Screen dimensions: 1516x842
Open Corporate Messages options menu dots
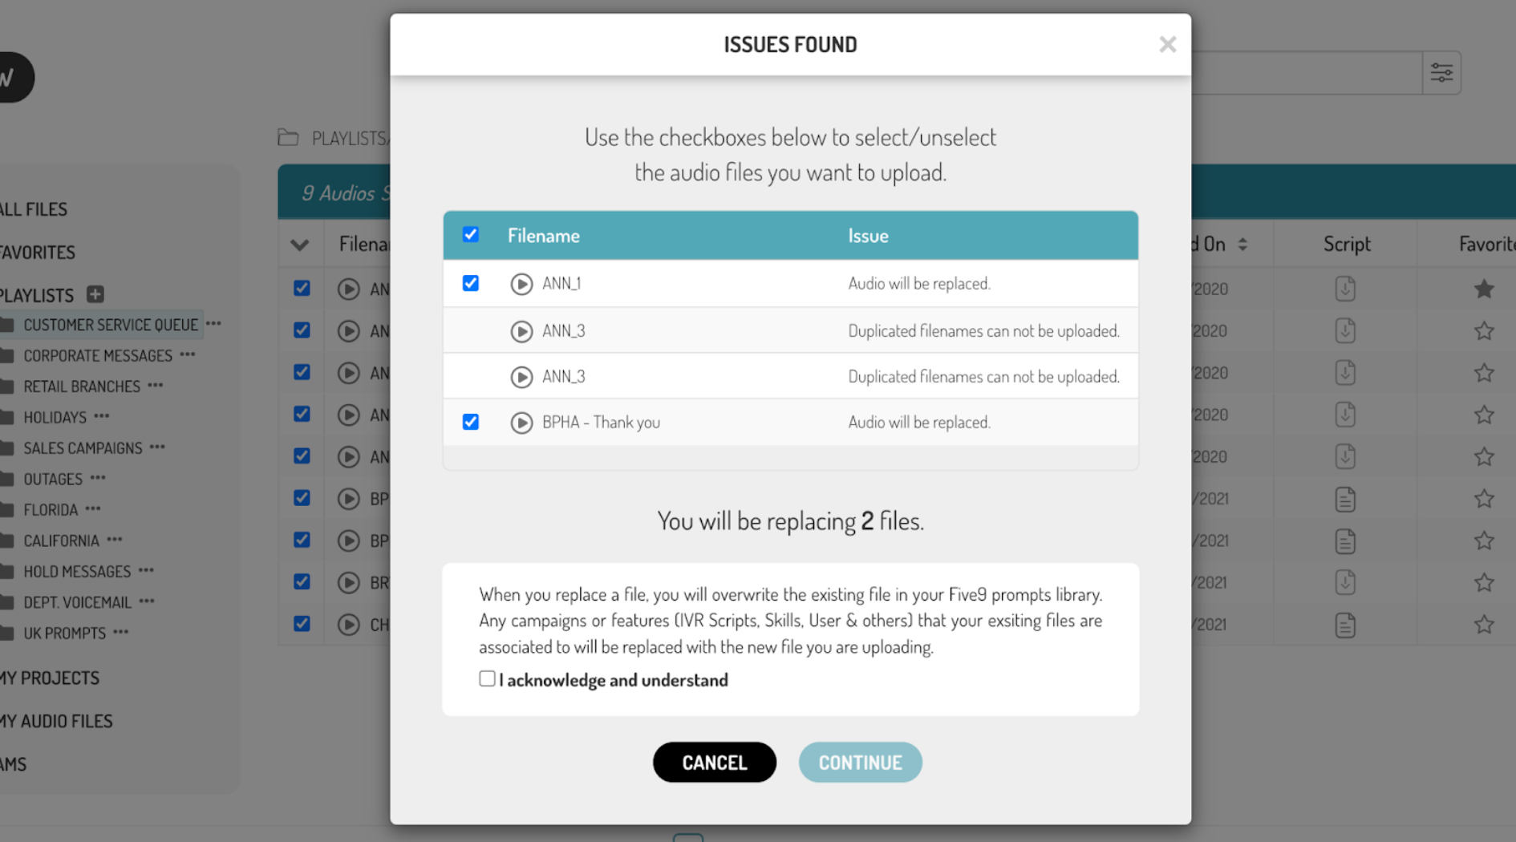pos(188,354)
